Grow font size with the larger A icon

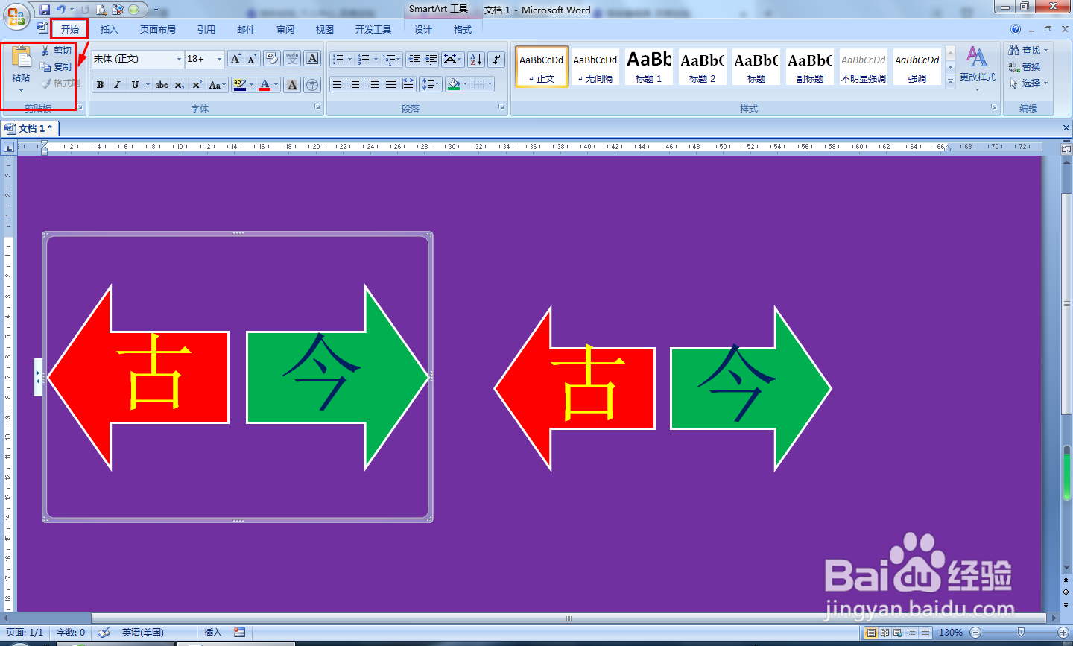tap(235, 59)
